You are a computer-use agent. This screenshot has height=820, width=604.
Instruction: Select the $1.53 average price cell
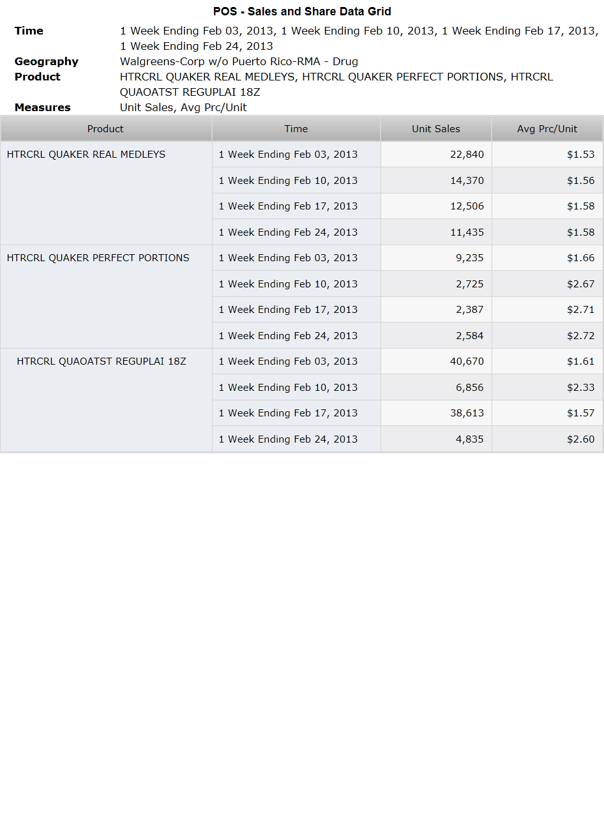(547, 155)
